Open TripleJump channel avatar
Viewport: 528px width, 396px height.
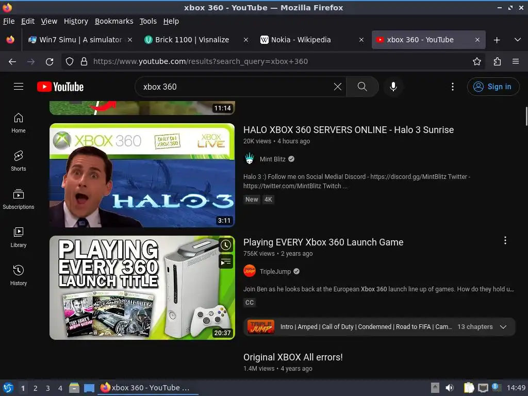pos(250,271)
